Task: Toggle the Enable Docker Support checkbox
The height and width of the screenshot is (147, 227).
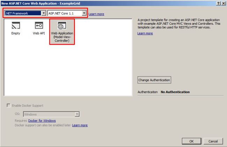Action: click(8, 106)
